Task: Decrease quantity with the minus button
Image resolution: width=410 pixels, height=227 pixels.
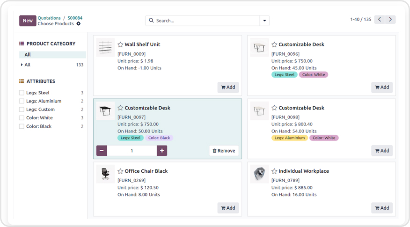Action: coord(102,151)
